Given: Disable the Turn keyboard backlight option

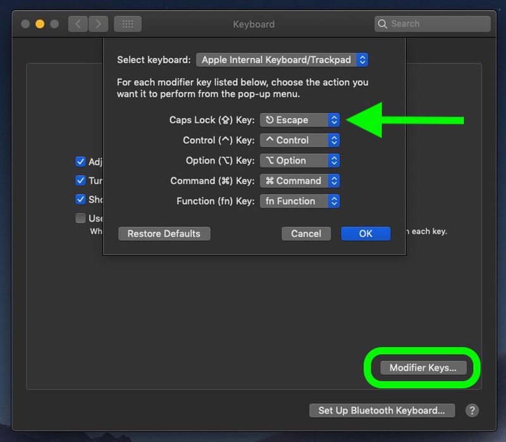Looking at the screenshot, I should coord(80,181).
